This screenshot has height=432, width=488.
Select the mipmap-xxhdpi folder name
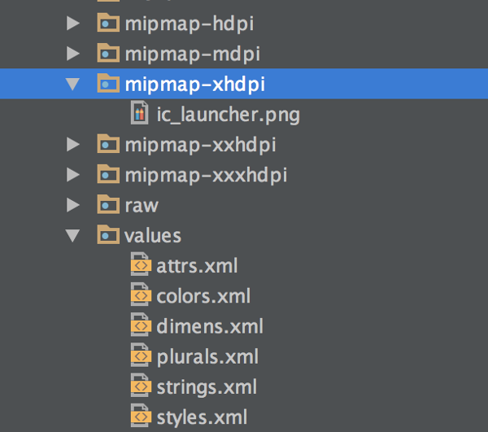[x=200, y=146]
